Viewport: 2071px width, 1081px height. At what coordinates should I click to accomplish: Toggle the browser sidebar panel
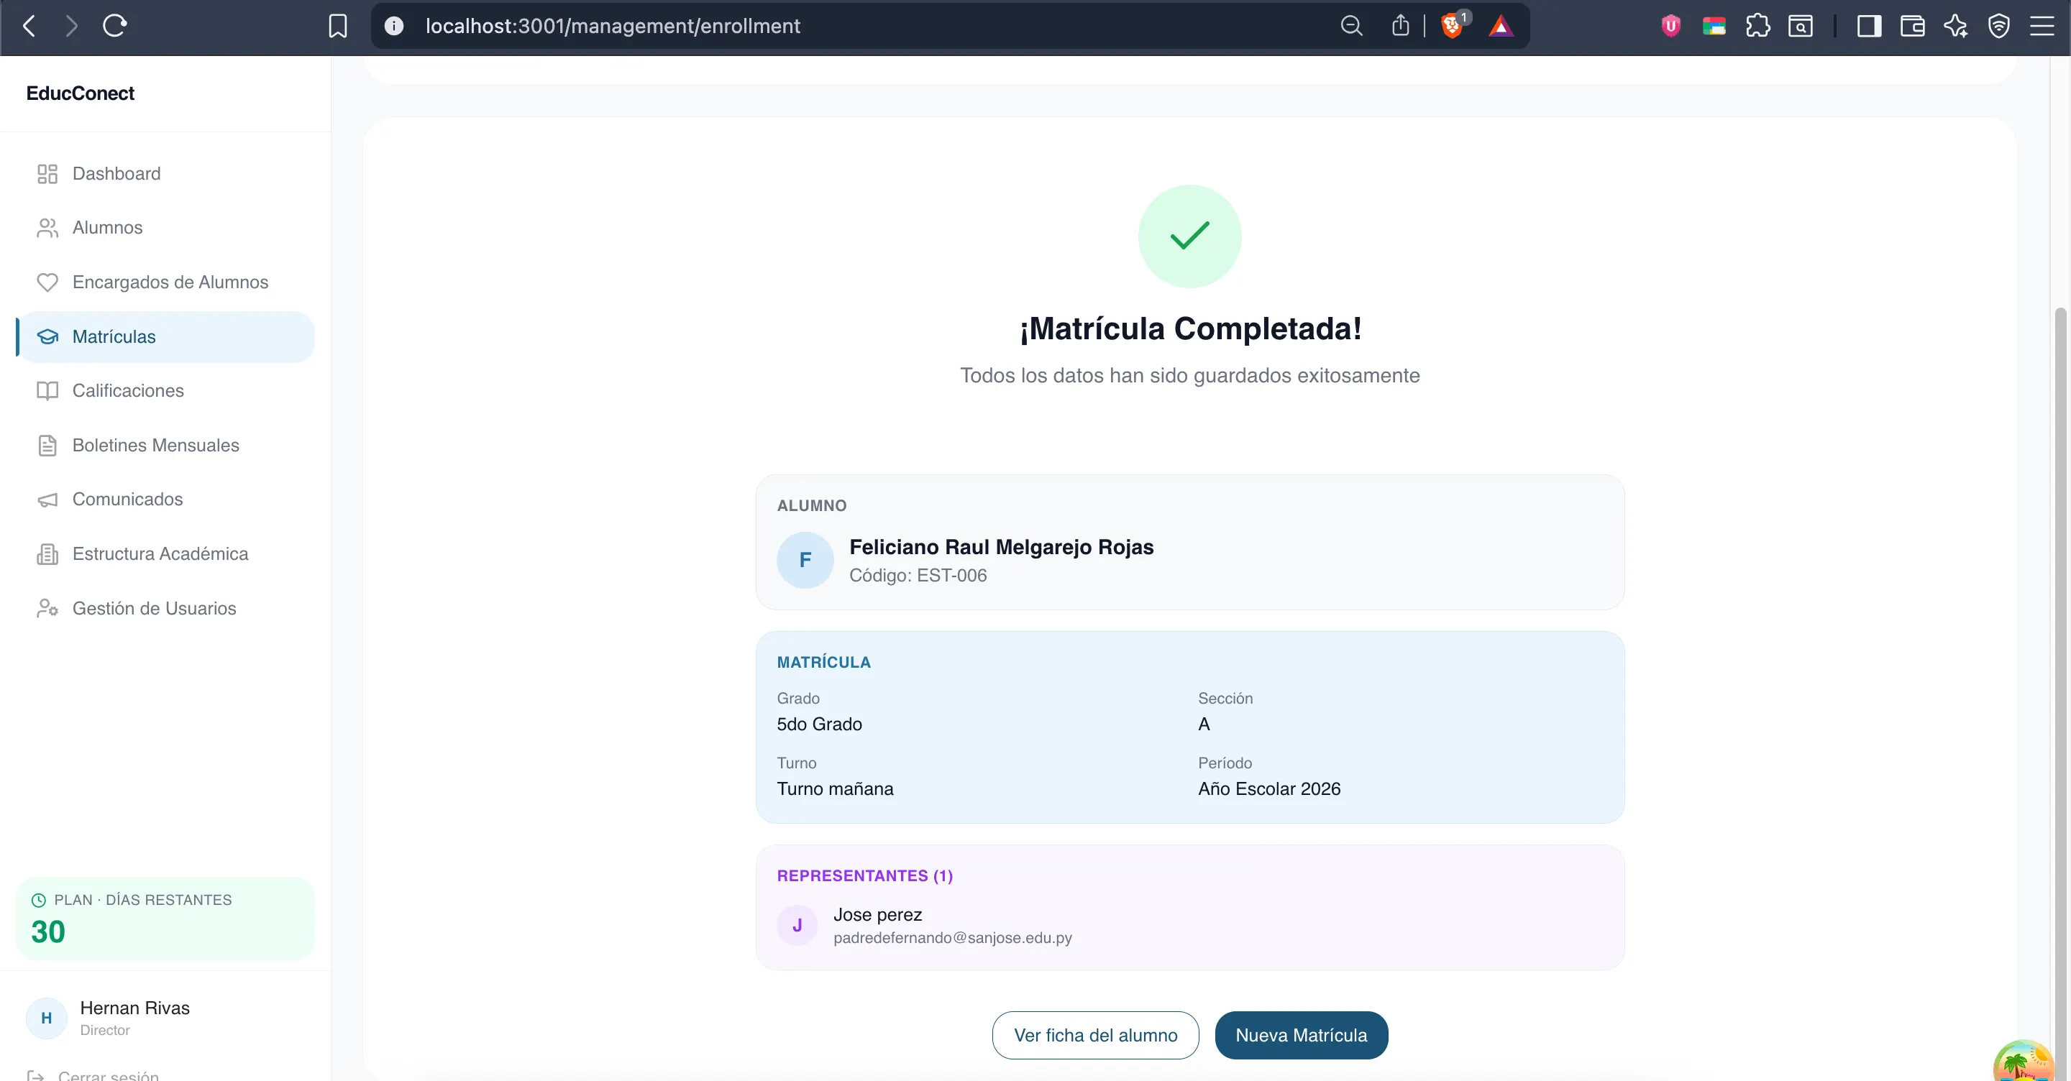point(1868,26)
